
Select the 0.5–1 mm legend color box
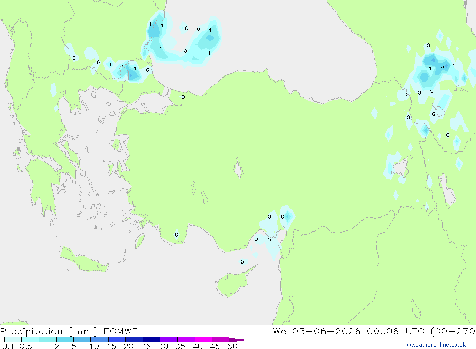(30, 339)
